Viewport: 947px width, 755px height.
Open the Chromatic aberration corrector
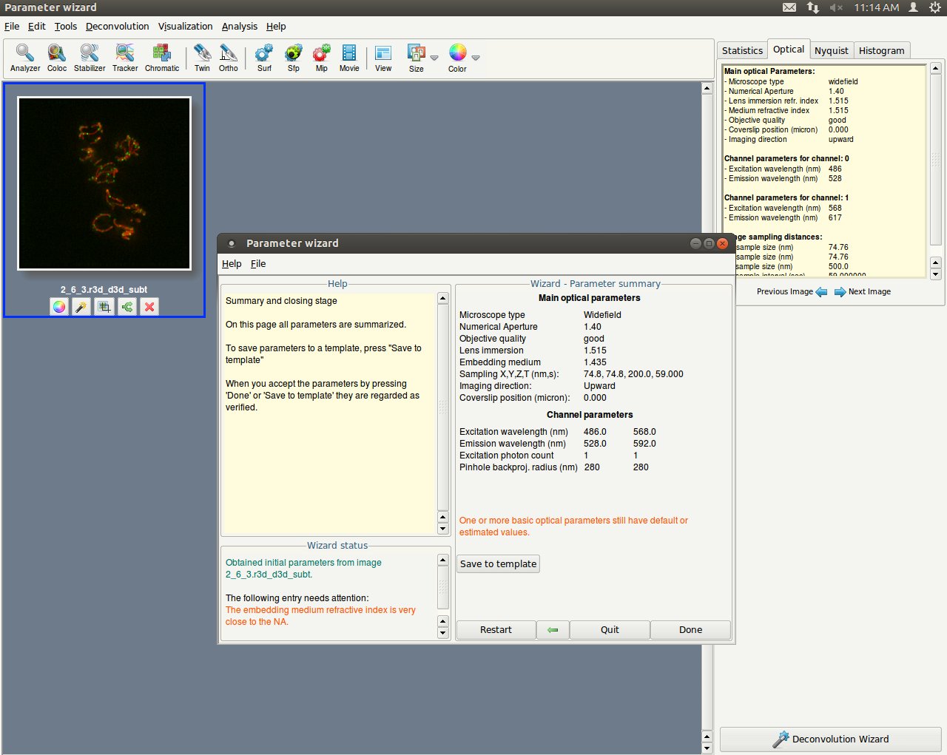pyautogui.click(x=162, y=58)
